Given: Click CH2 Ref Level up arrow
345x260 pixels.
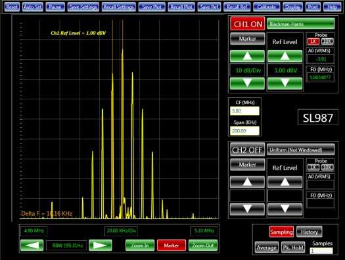Looking at the screenshot, I should click(285, 182).
